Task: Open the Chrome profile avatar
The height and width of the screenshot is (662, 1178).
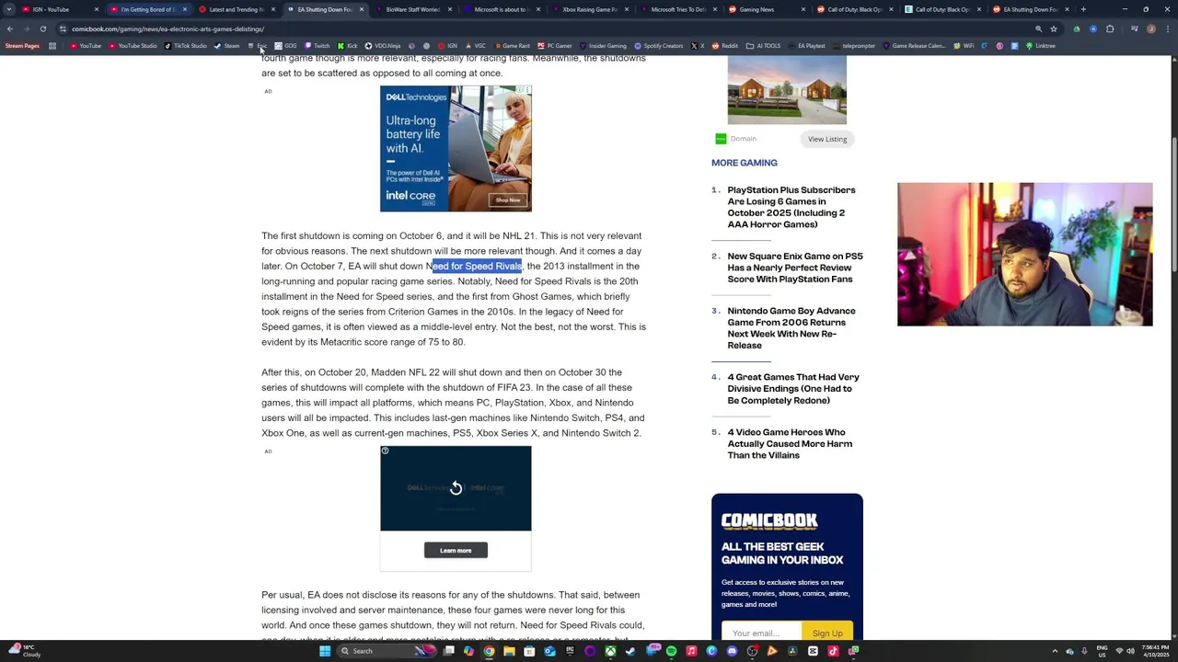Action: pyautogui.click(x=1151, y=29)
